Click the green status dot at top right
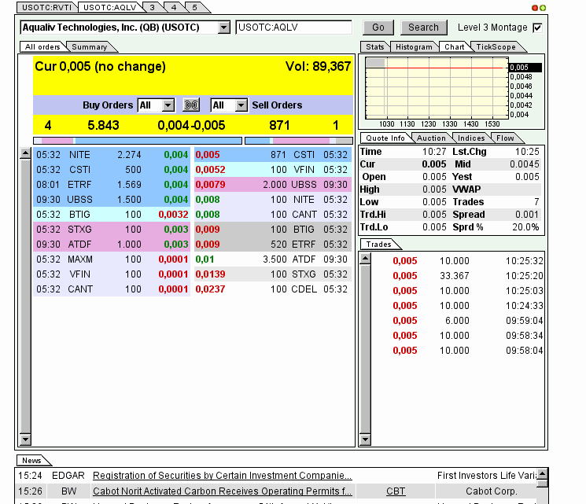Image resolution: width=586 pixels, height=504 pixels. click(542, 8)
